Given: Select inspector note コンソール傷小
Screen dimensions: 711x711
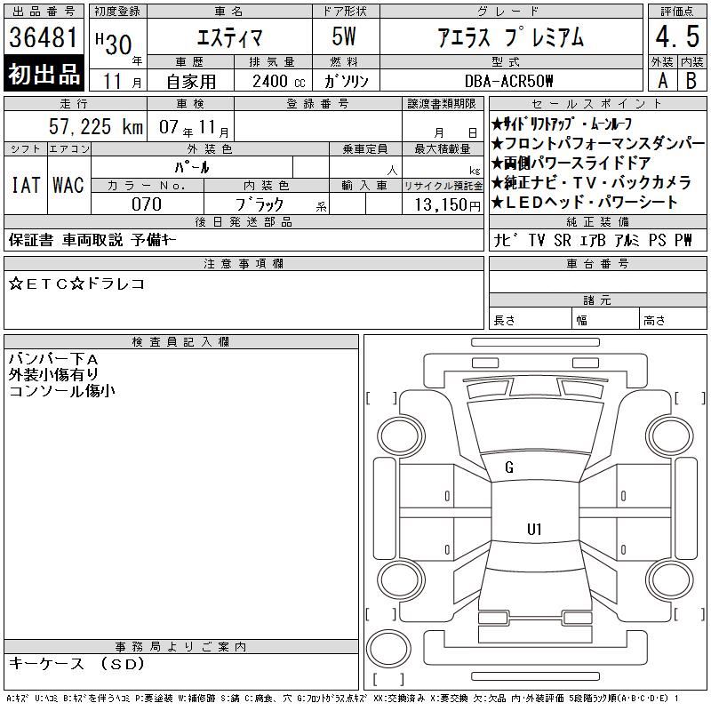Looking at the screenshot, I should coord(61,390).
